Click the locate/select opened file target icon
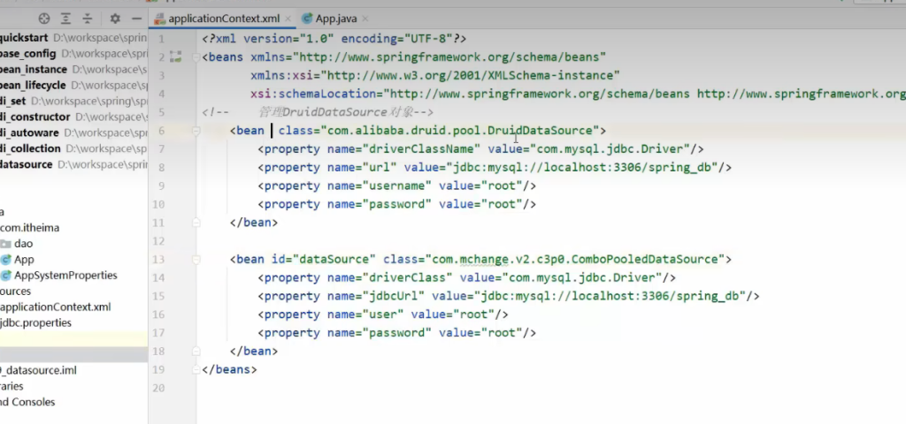 click(44, 18)
